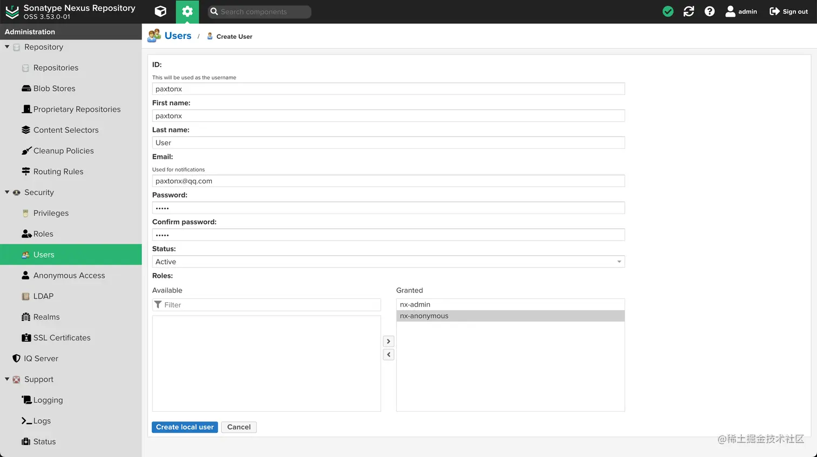Click the Users icon in sidebar
Viewport: 817px width, 457px height.
pyautogui.click(x=25, y=255)
